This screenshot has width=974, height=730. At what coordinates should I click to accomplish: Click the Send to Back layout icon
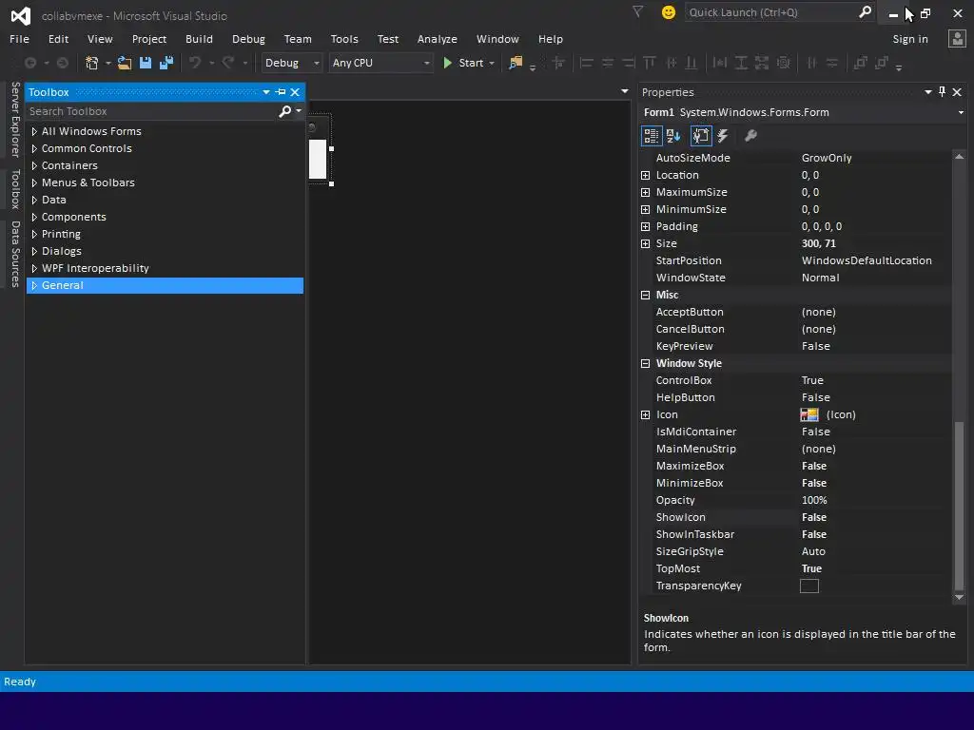point(881,63)
